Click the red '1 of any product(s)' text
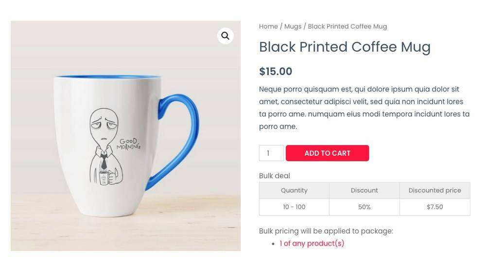 point(312,243)
